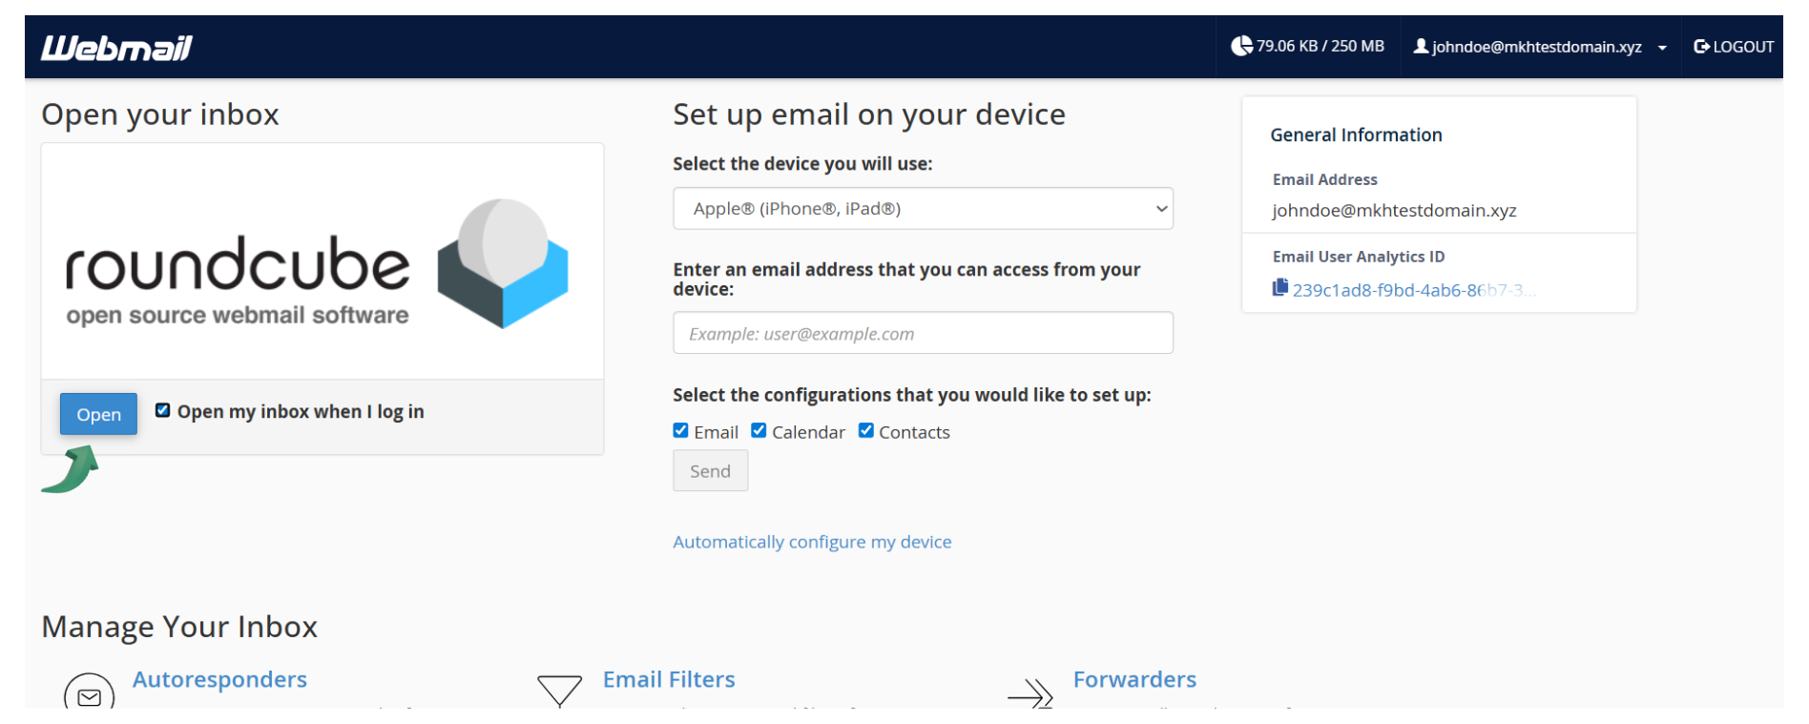Viewport: 1809px width, 724px height.
Task: Toggle the Calendar configuration checkbox
Action: point(759,431)
